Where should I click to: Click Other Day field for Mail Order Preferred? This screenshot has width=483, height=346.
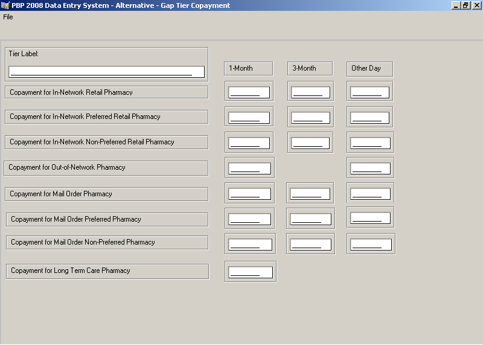(x=370, y=218)
